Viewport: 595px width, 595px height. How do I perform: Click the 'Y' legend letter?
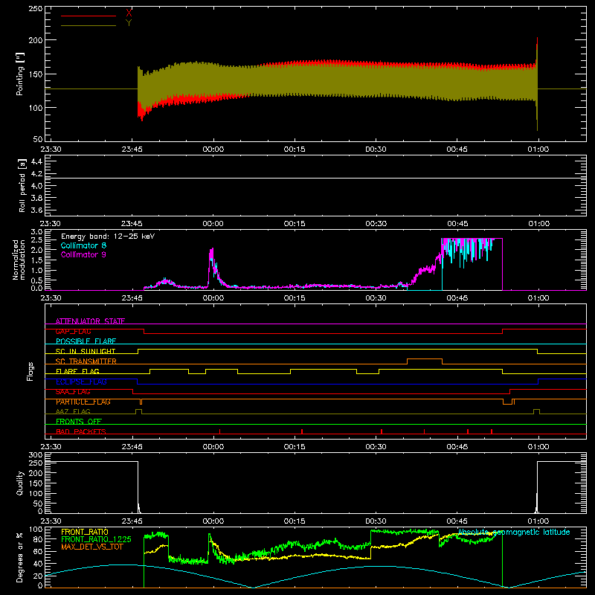pyautogui.click(x=129, y=23)
